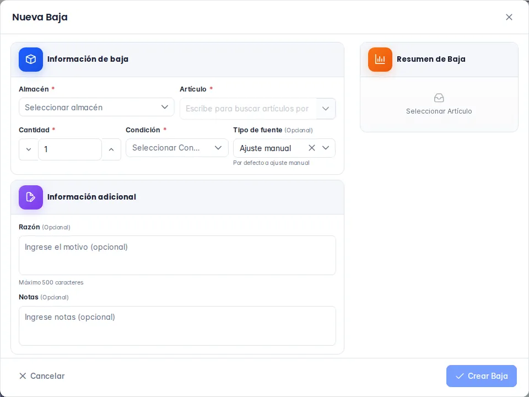
Task: Click the Por defecto a ajuste manual hint
Action: coord(271,163)
